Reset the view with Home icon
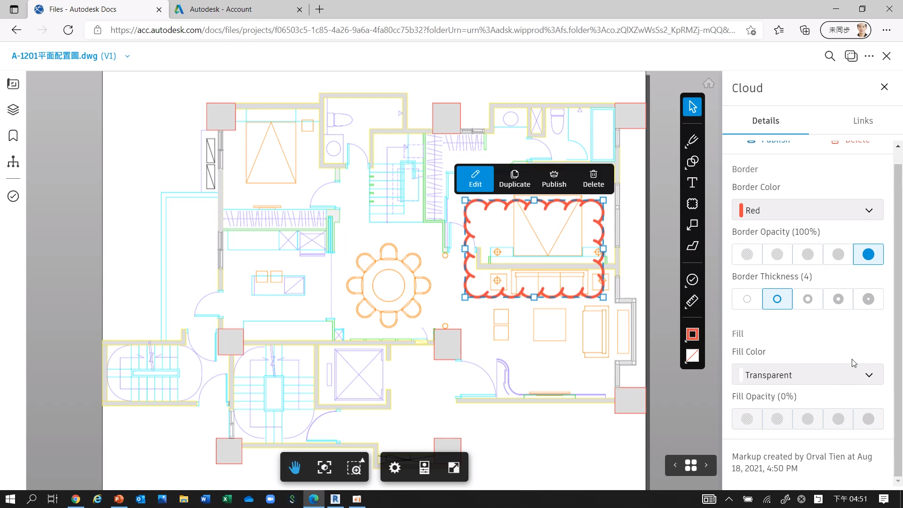This screenshot has width=903, height=508. pyautogui.click(x=709, y=84)
